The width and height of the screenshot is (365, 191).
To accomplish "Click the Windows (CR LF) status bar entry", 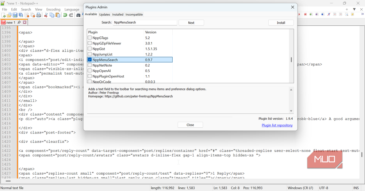I will click(x=300, y=188).
